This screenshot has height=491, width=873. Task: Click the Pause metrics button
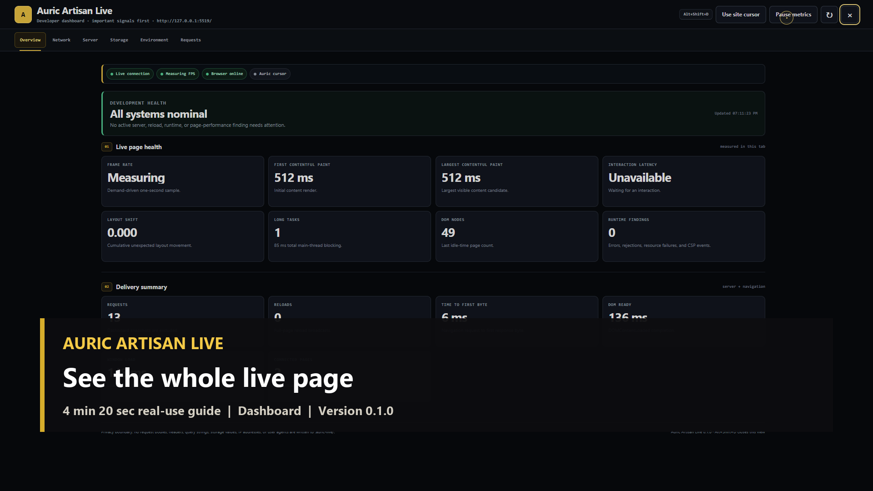[793, 15]
